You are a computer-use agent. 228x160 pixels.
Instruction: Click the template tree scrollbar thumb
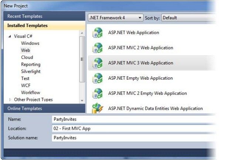click(82, 59)
